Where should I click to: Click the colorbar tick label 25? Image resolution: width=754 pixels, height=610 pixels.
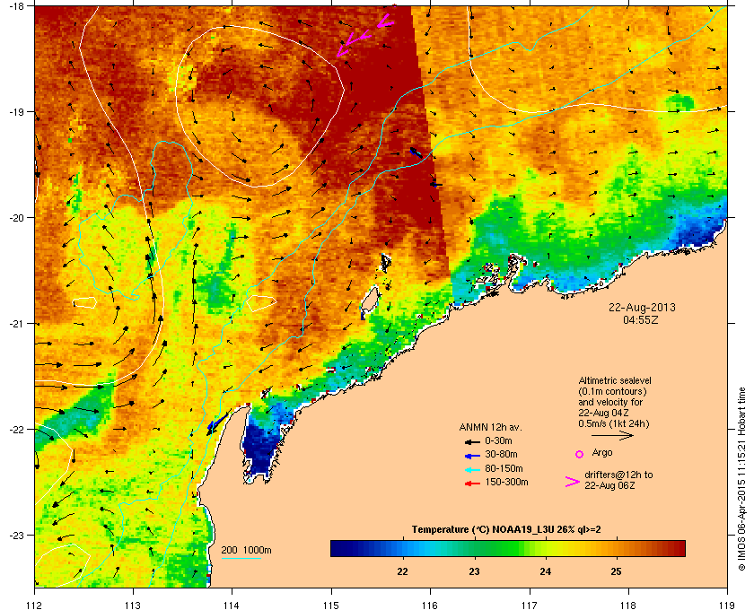coord(616,571)
